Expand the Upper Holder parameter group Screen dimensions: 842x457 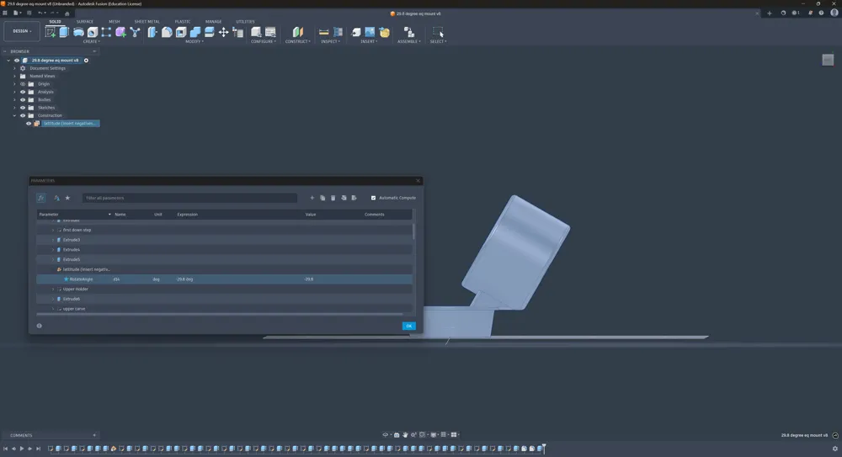(x=53, y=289)
